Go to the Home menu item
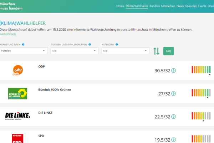The image size is (214, 143). click(x=120, y=6)
